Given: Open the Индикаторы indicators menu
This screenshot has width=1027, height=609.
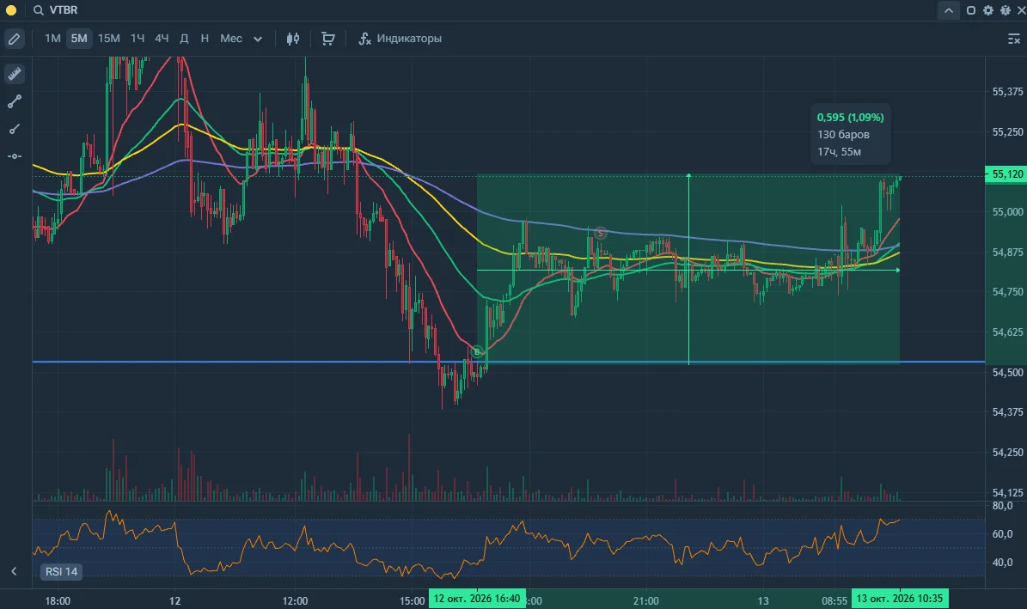Looking at the screenshot, I should [400, 39].
